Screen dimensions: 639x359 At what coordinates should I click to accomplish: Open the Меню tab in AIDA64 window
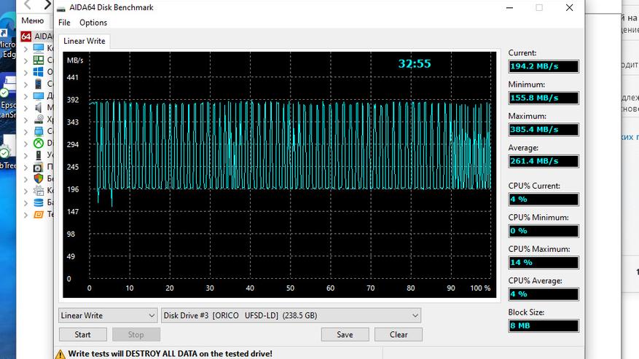[33, 20]
